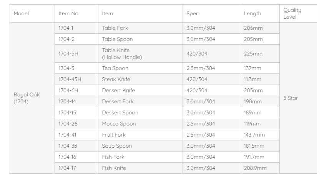The image size is (324, 176).
Task: Select the Spec column header
Action: pyautogui.click(x=193, y=13)
